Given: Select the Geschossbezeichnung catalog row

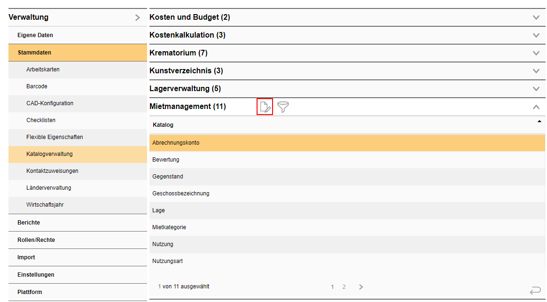Looking at the screenshot, I should click(x=181, y=194).
